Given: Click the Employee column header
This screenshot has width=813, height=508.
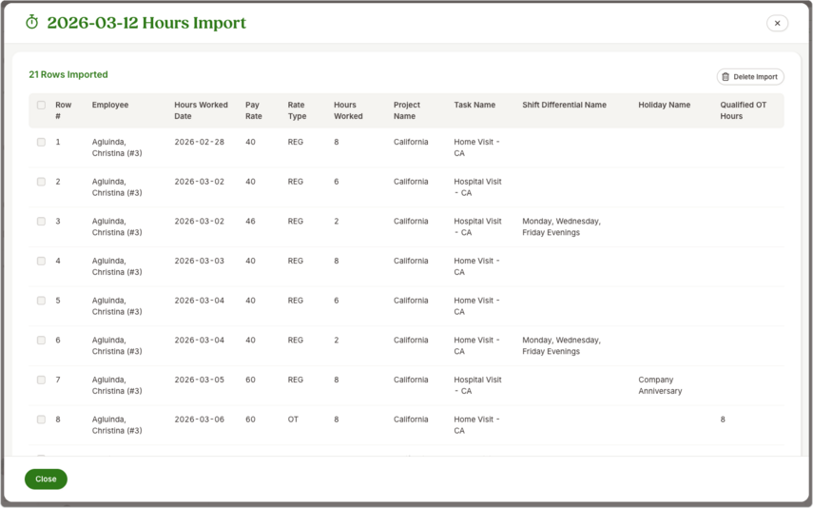Looking at the screenshot, I should 110,105.
